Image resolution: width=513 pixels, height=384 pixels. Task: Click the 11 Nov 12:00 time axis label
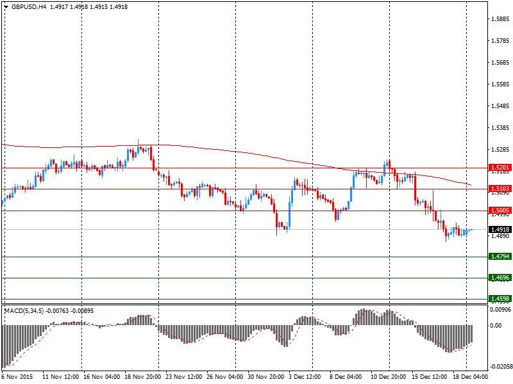click(x=61, y=377)
